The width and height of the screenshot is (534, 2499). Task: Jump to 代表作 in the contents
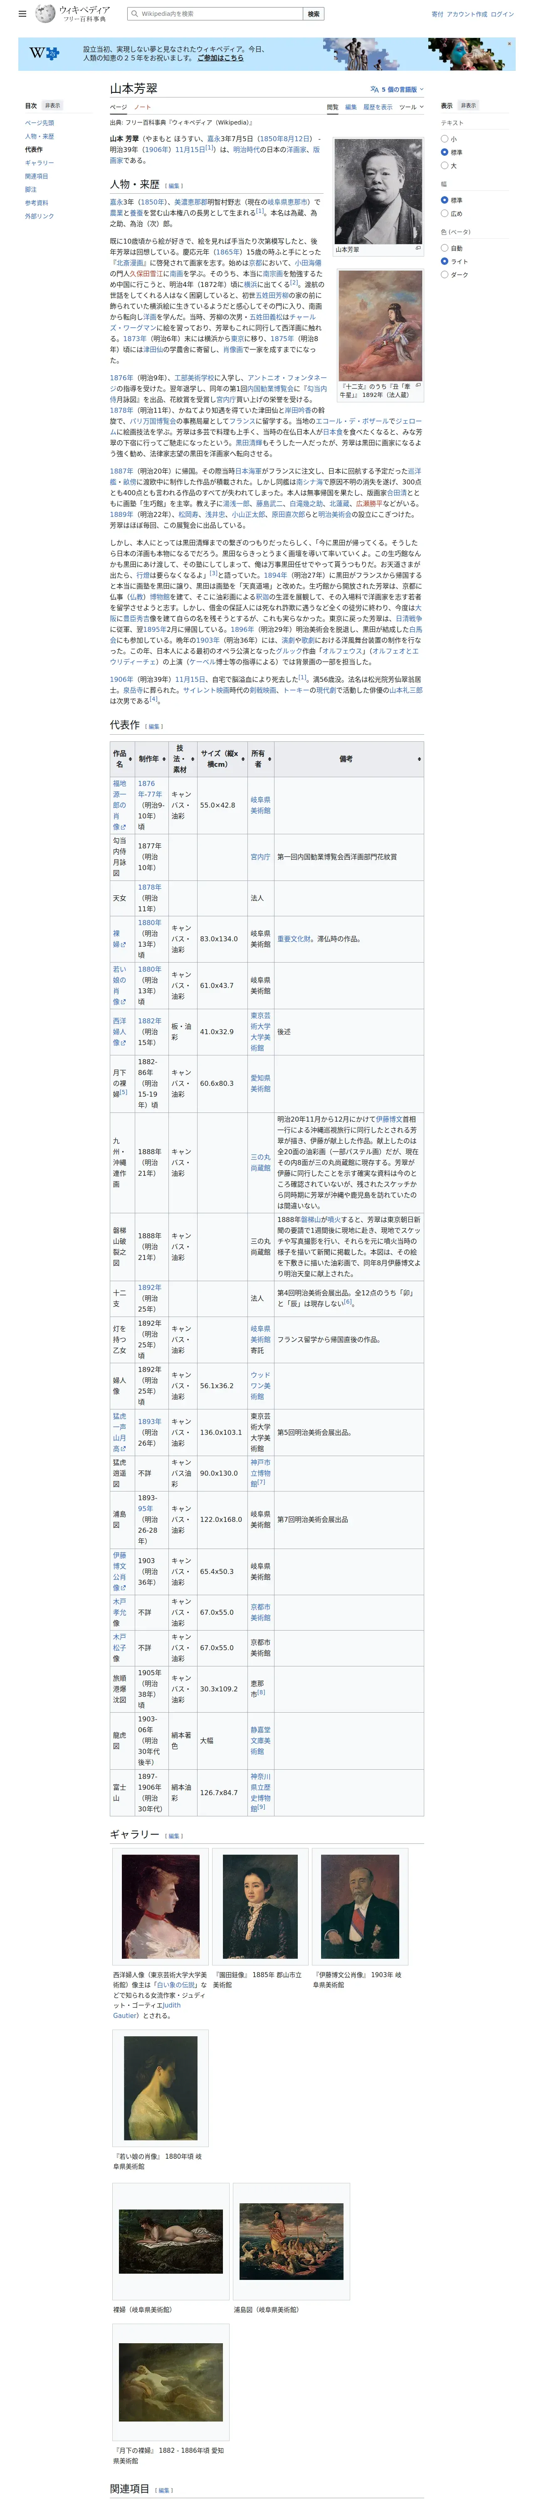(34, 150)
